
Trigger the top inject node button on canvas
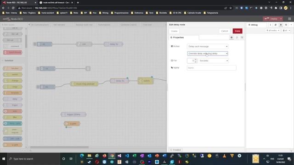(35, 44)
